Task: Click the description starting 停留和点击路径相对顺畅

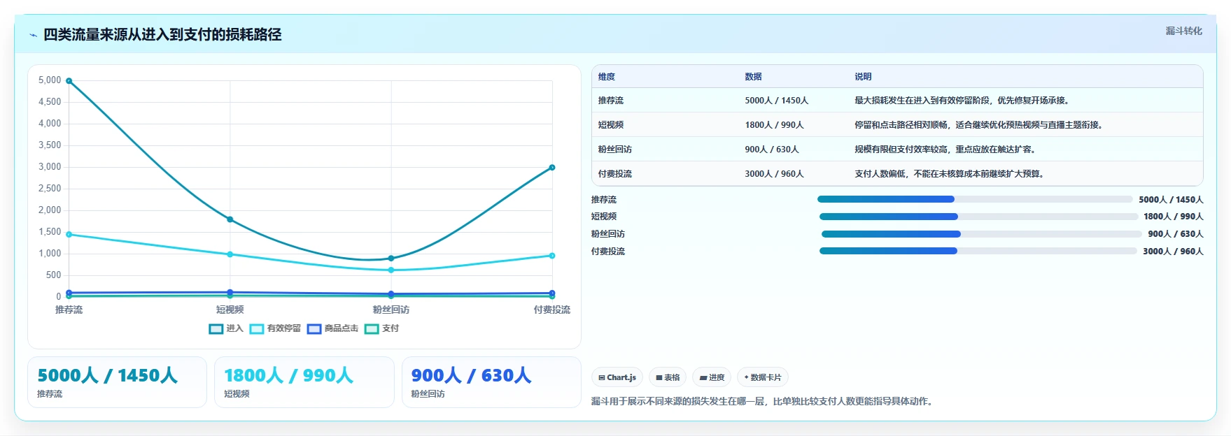Action: 980,125
